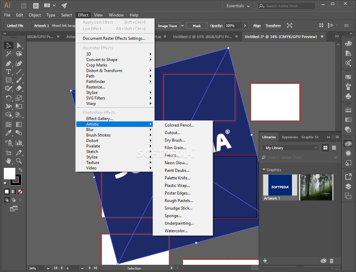Image resolution: width=356 pixels, height=272 pixels.
Task: Select the Magic Wand tool
Action: pos(9,54)
